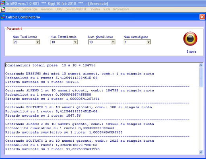Open the Servizio WebTek menu
This screenshot has height=159, width=206.
[x=76, y=9]
